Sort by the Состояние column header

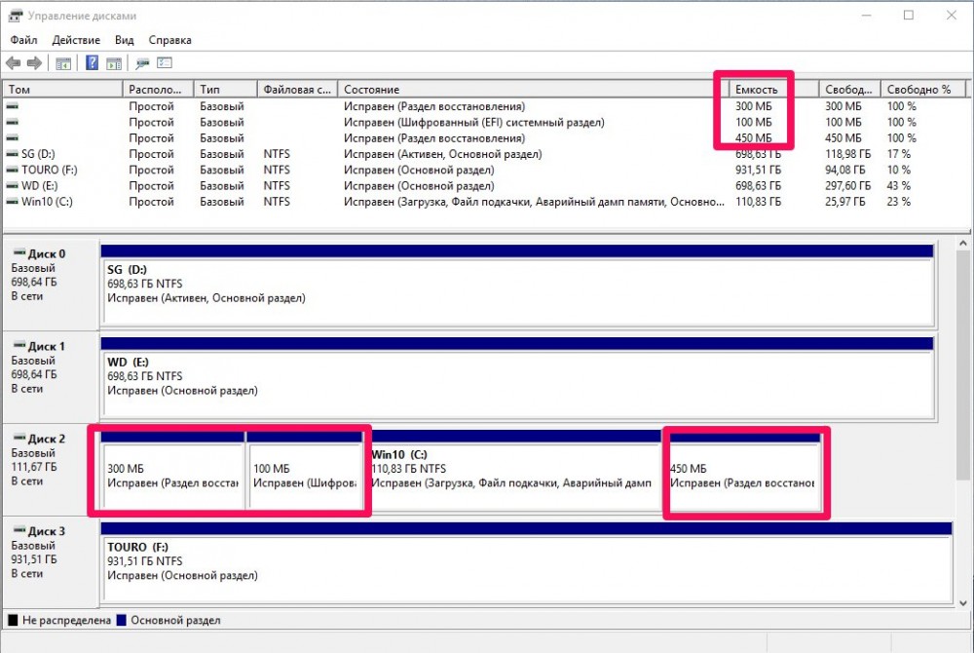pos(533,90)
